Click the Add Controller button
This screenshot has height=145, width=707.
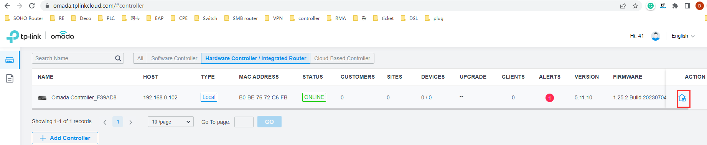click(x=65, y=138)
